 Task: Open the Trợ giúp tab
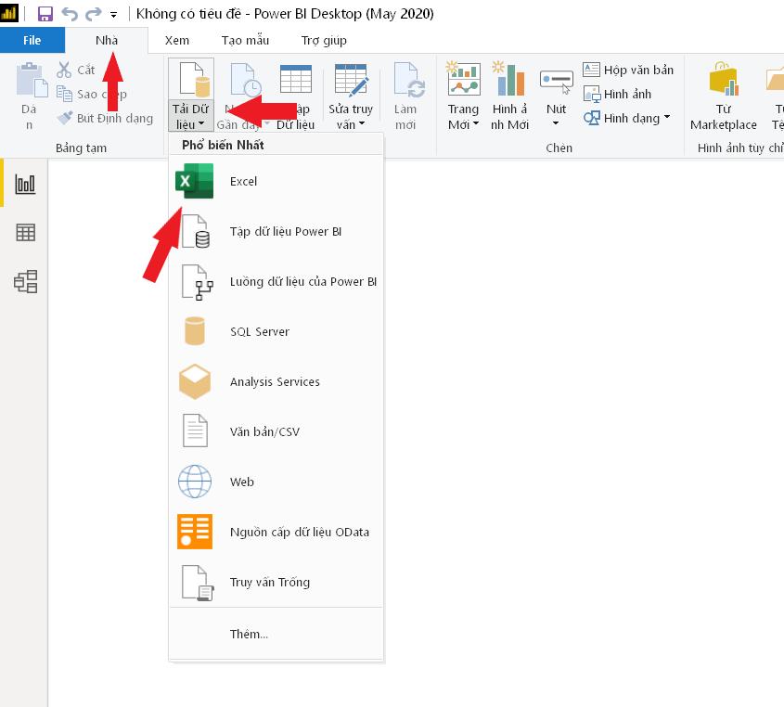(x=324, y=40)
